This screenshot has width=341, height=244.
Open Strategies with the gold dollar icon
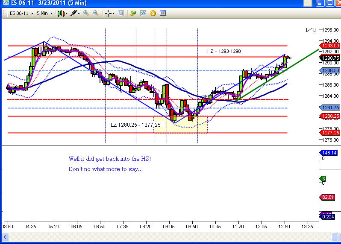coord(153,14)
